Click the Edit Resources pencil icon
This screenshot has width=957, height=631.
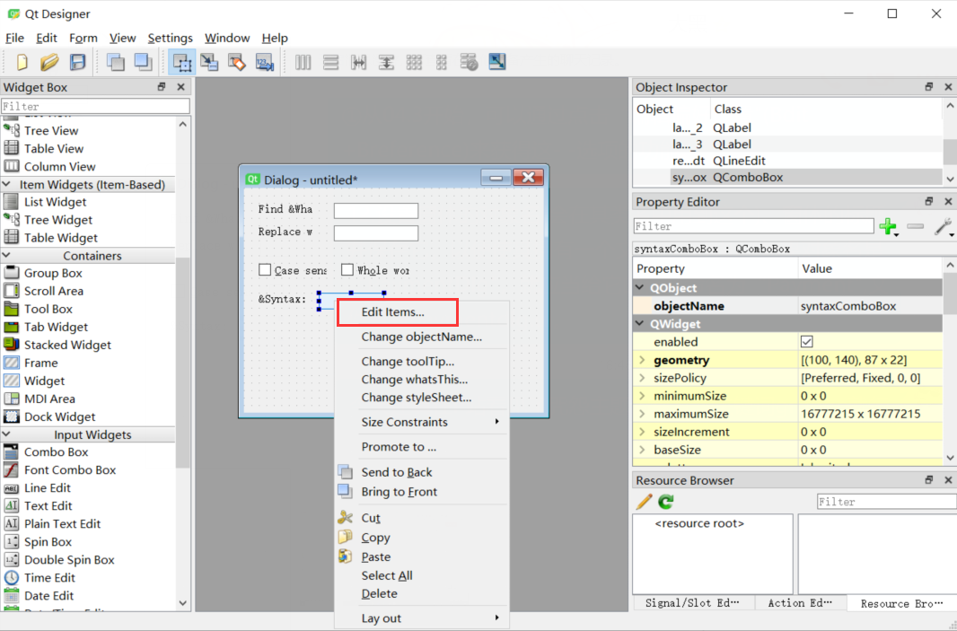coord(644,503)
